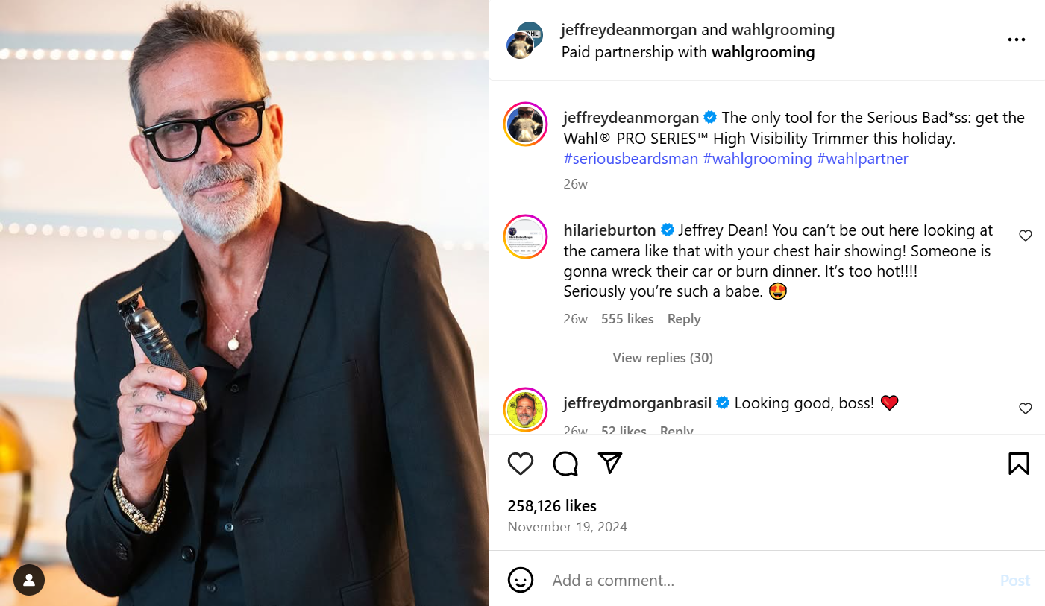This screenshot has height=606, width=1045.
Task: Visit jeffreydeanmorgan's username link
Action: (629, 117)
